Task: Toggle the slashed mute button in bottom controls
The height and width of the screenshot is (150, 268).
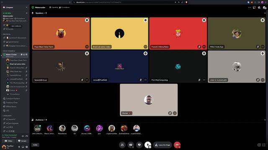Action: [x=122, y=145]
